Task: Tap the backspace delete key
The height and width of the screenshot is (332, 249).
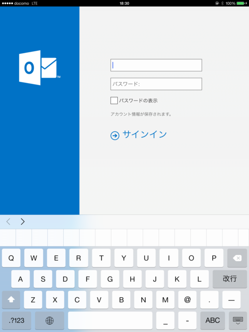Action: [x=237, y=258]
